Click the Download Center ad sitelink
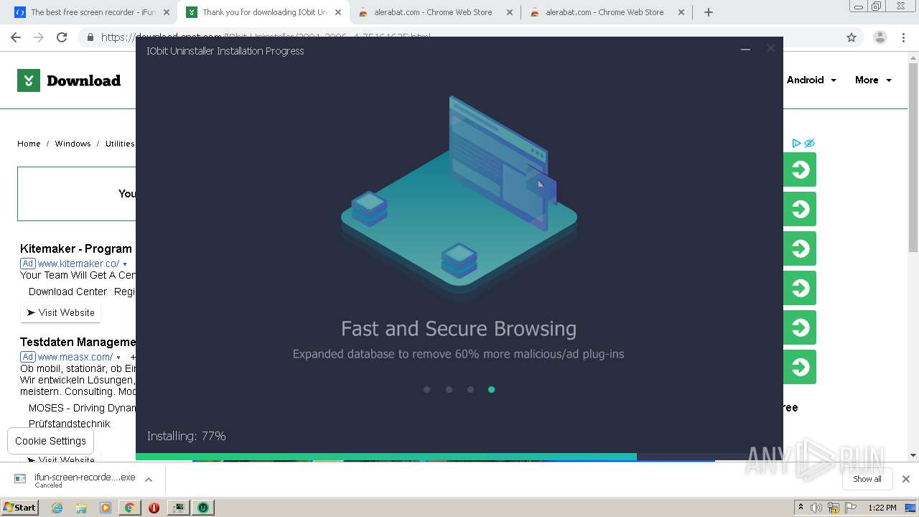The height and width of the screenshot is (517, 919). click(67, 292)
